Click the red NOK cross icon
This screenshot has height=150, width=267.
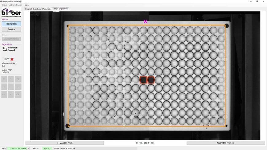12,59
